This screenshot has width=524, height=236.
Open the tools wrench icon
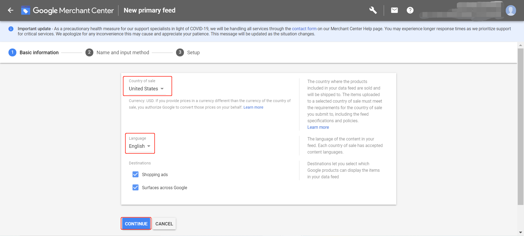373,10
